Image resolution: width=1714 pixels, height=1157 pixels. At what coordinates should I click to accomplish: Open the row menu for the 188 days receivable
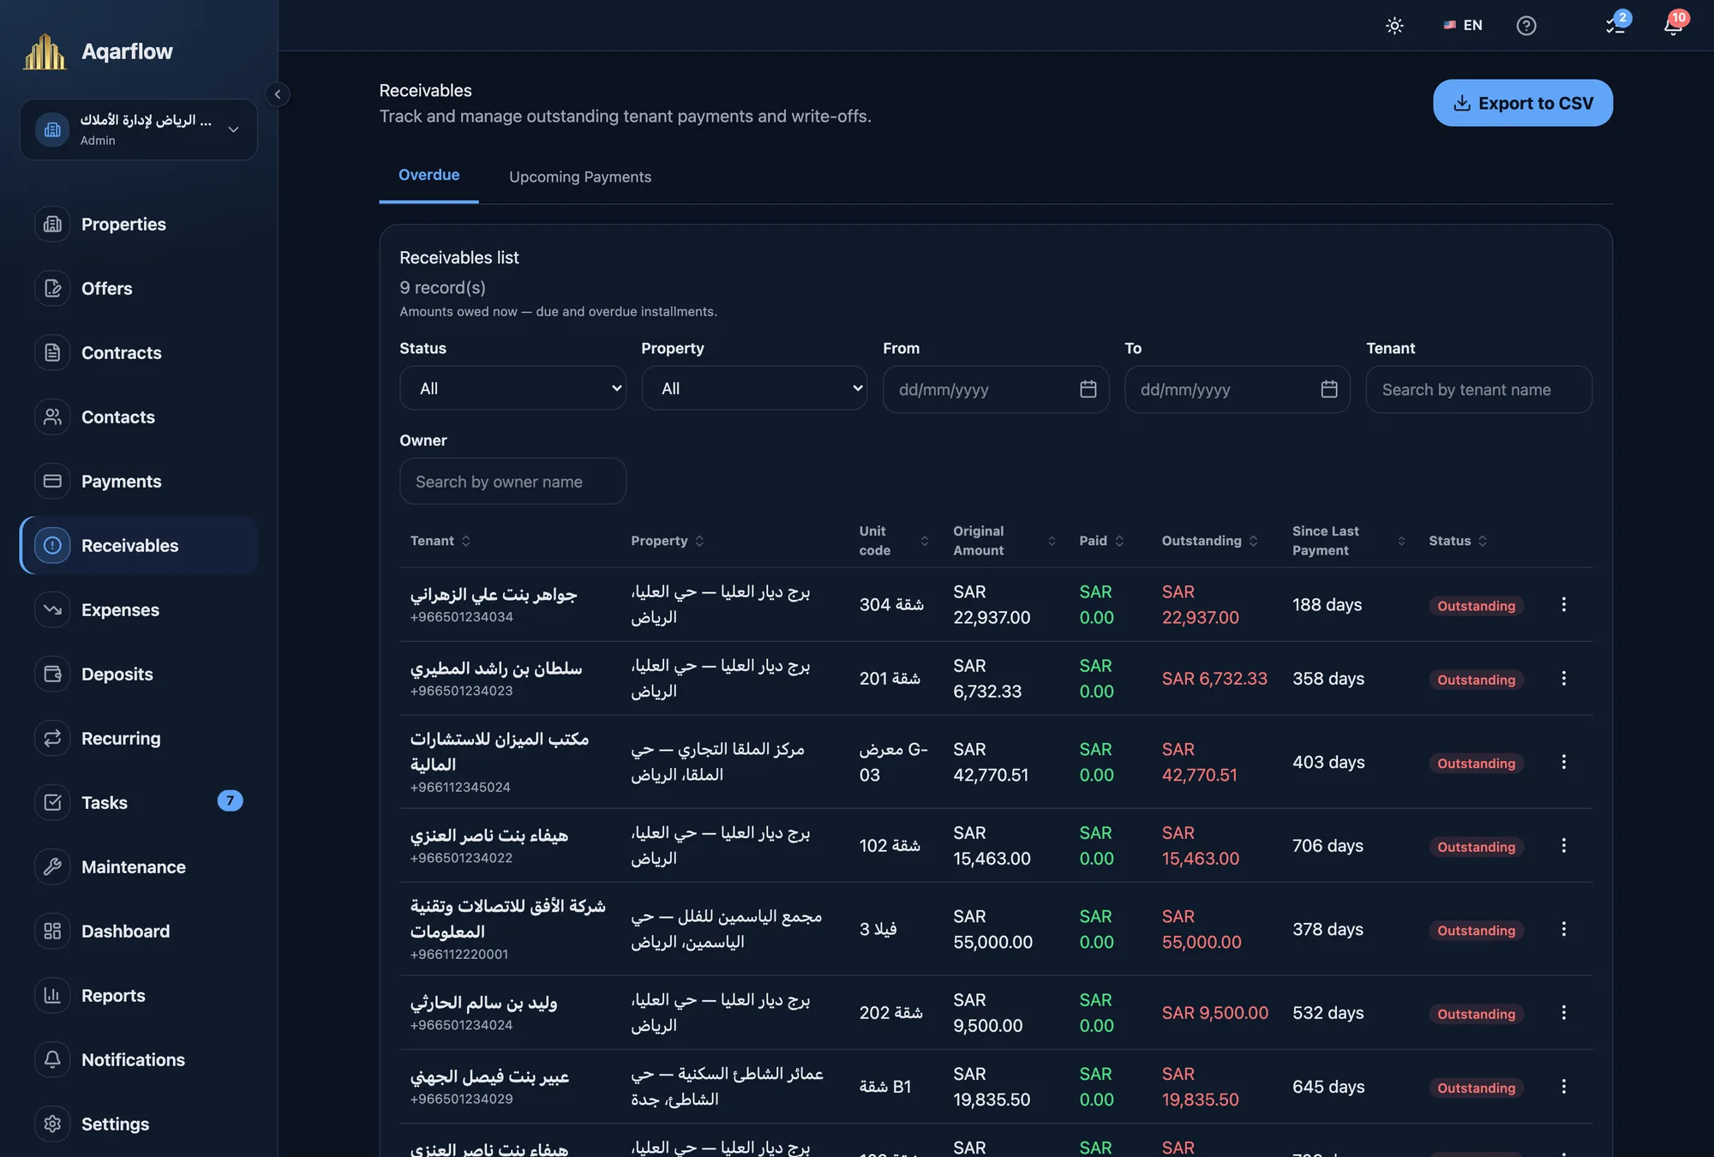1563,604
